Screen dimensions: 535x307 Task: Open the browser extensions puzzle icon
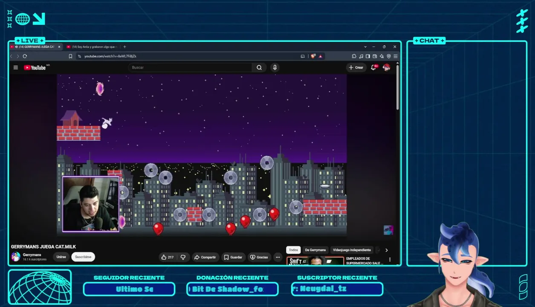coord(354,56)
